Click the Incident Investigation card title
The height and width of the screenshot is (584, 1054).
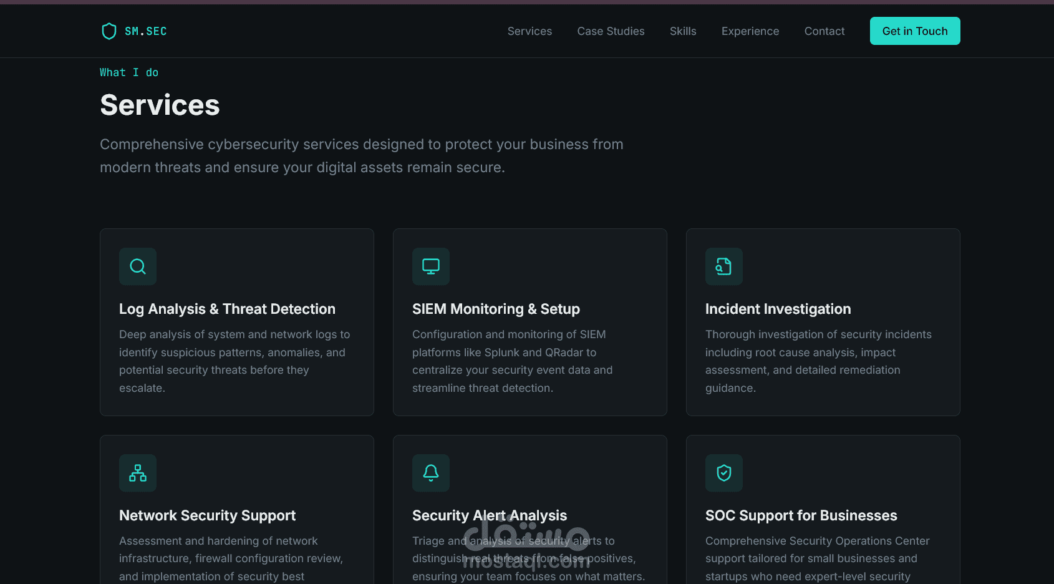point(778,309)
